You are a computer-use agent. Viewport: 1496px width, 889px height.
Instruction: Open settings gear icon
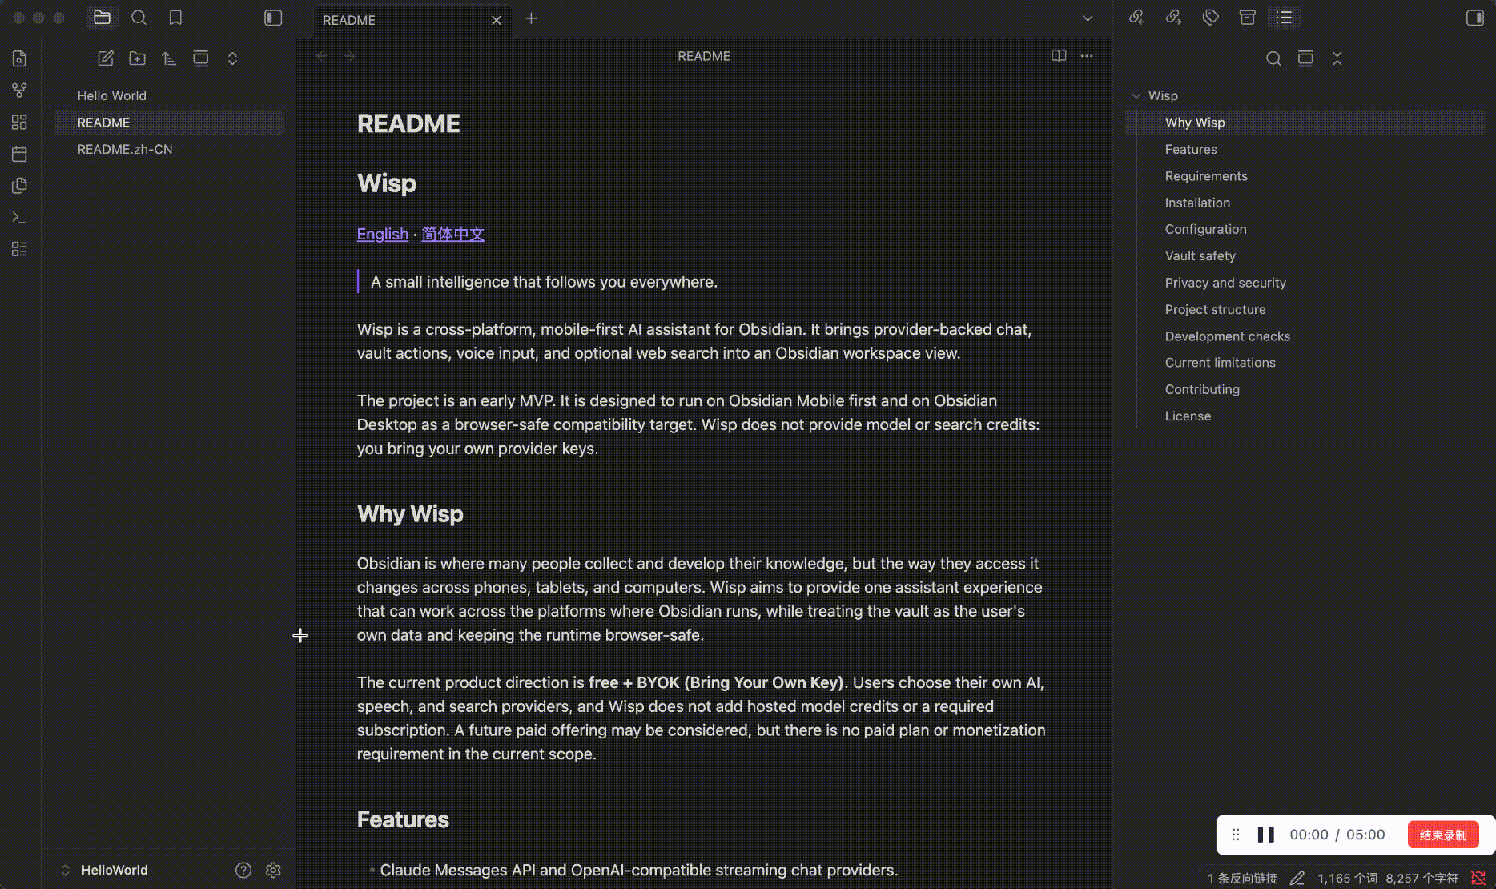[273, 870]
